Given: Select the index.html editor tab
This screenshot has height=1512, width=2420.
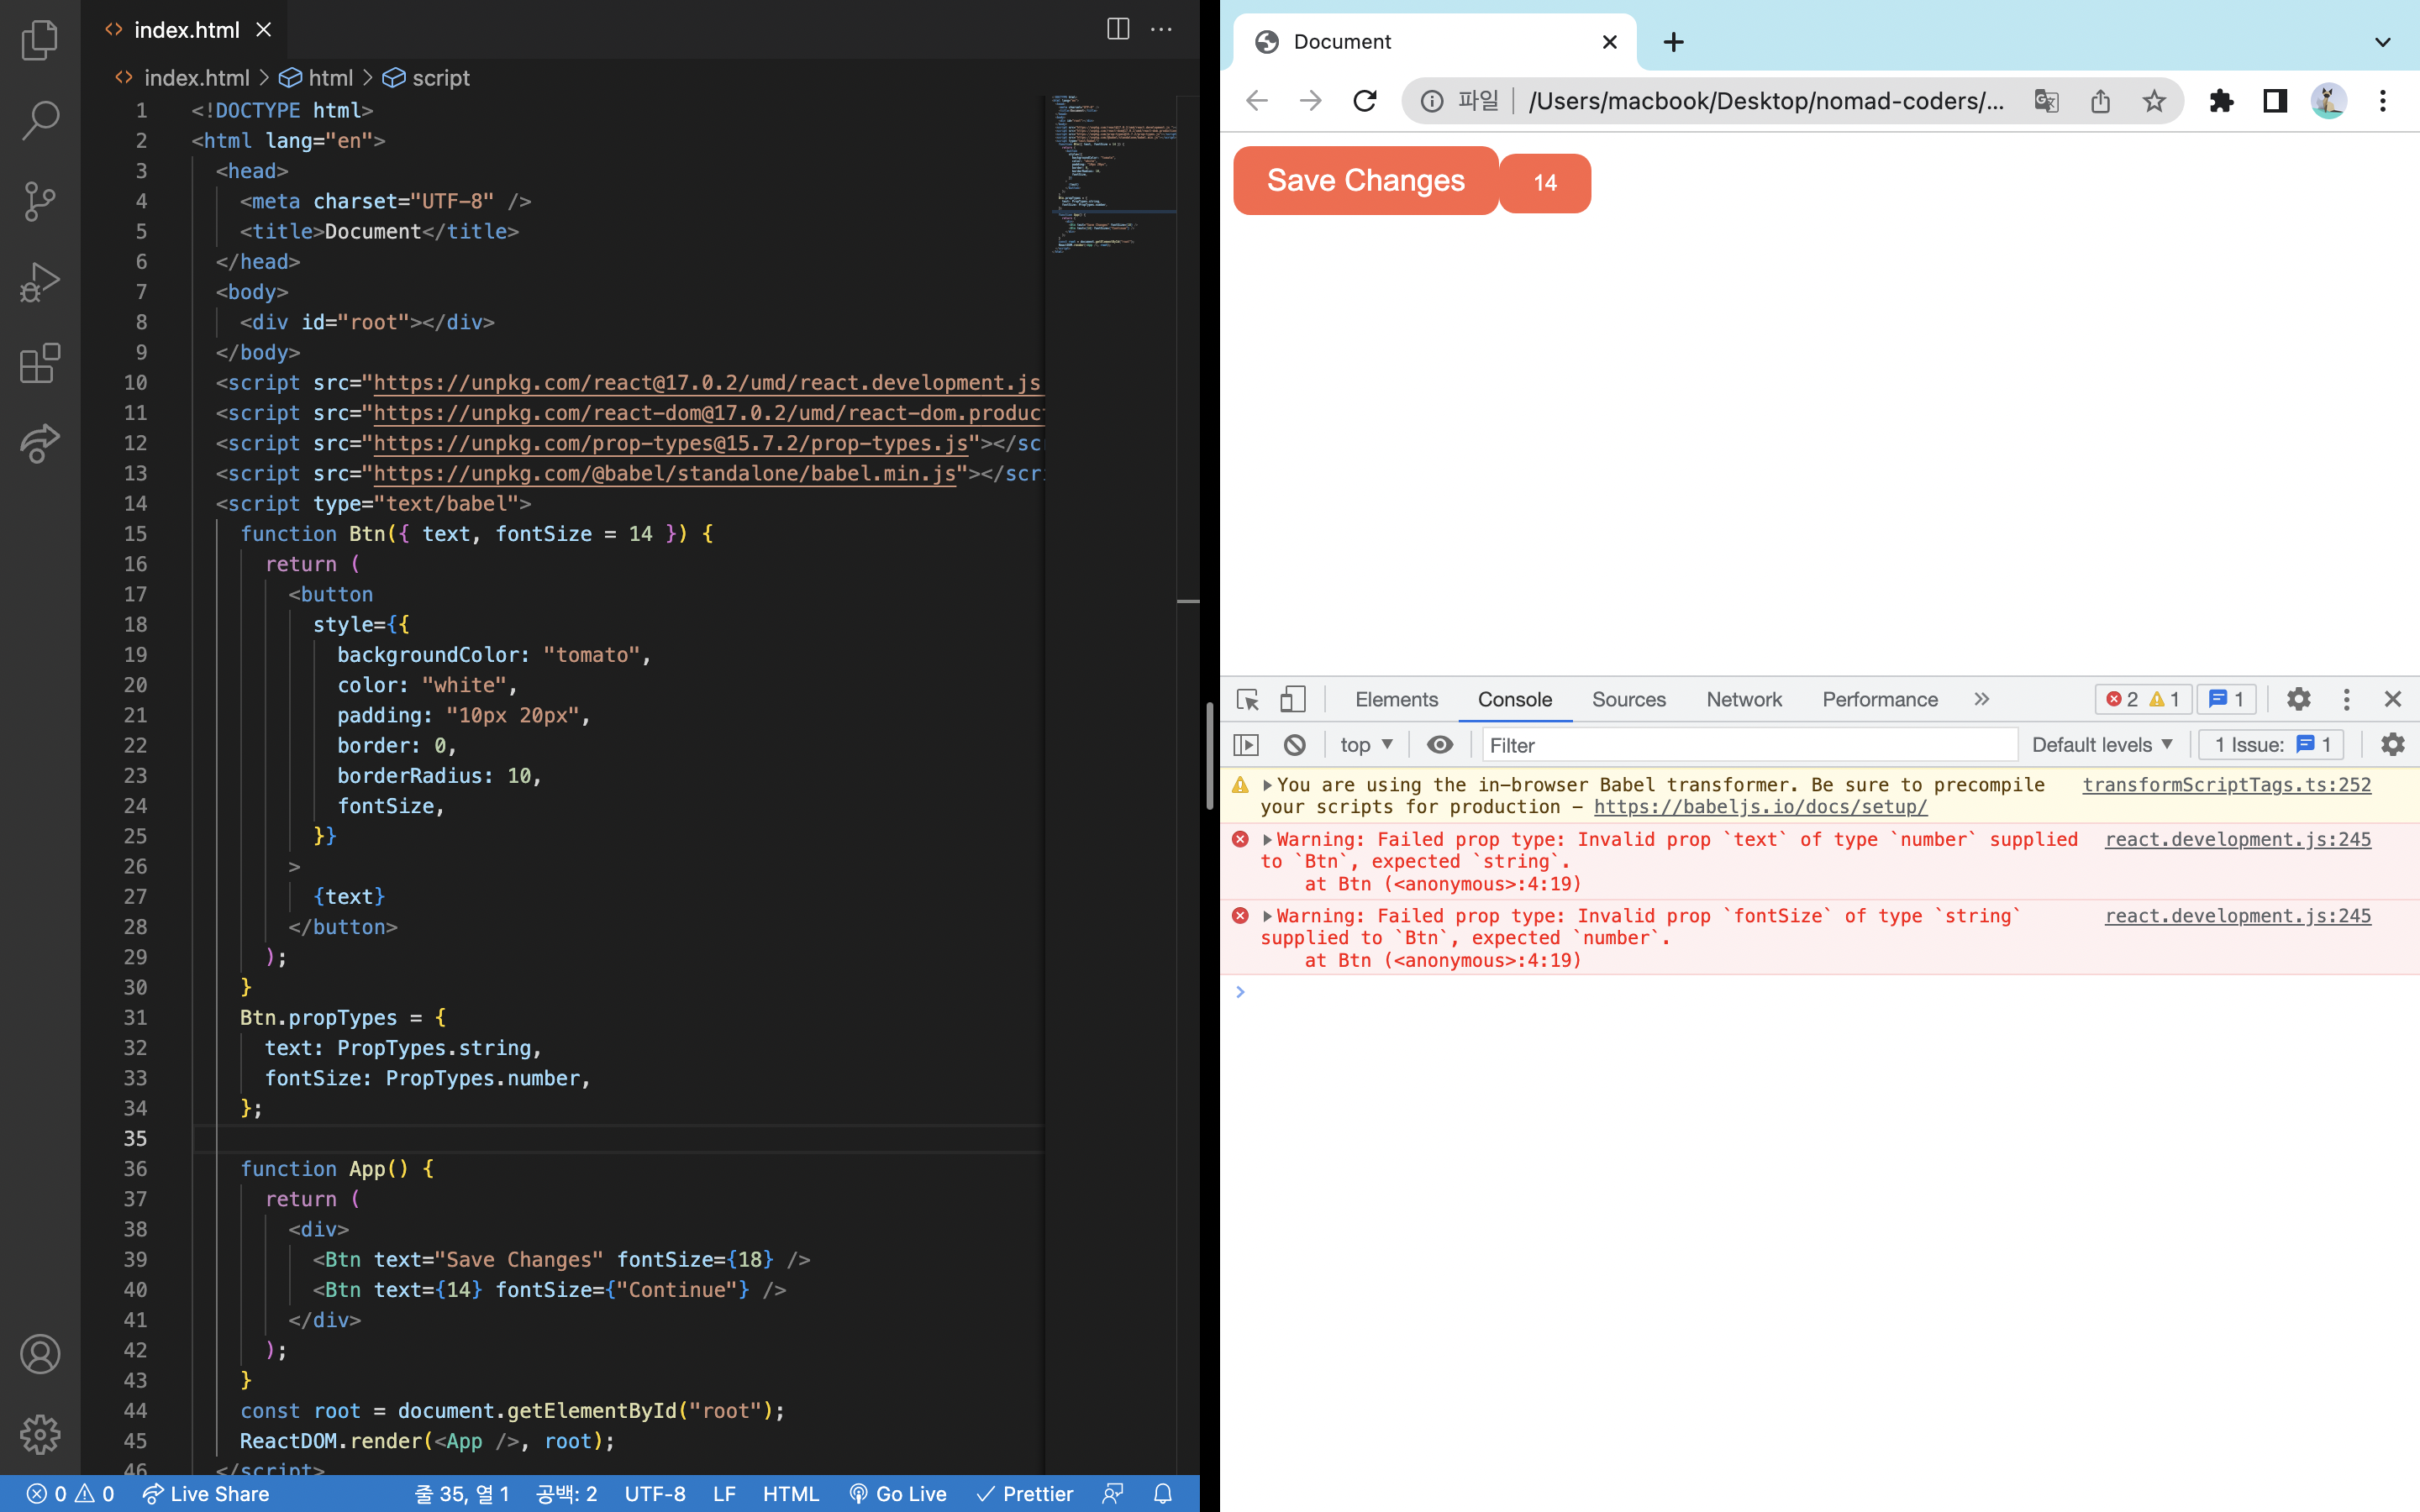Looking at the screenshot, I should tap(186, 30).
